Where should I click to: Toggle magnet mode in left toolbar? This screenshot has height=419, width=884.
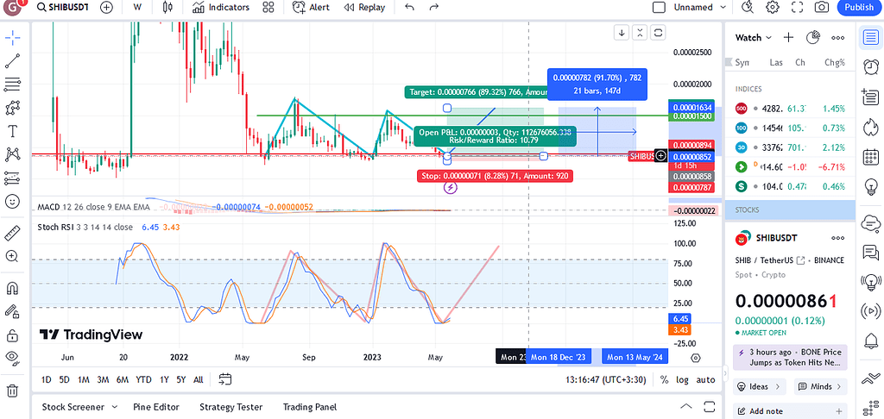pyautogui.click(x=12, y=289)
